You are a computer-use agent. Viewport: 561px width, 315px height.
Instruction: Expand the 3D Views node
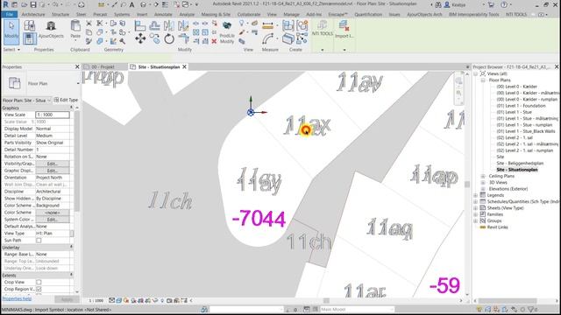[483, 183]
